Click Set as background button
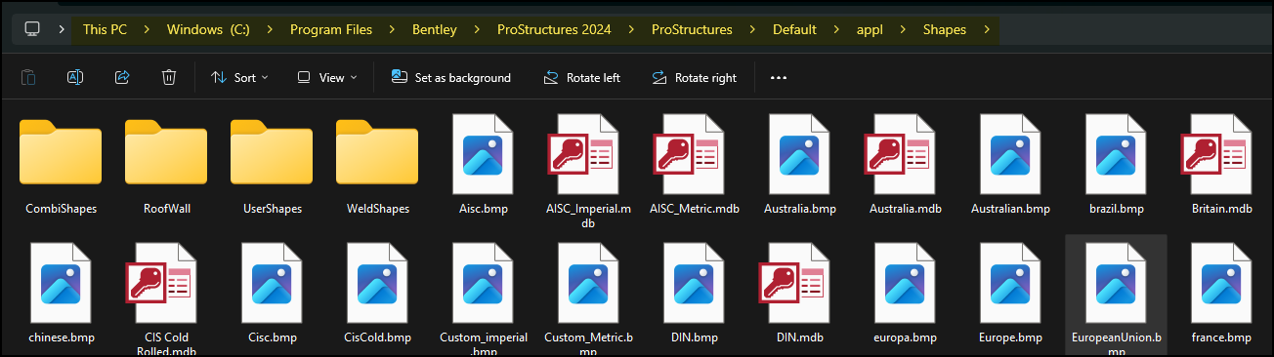This screenshot has height=357, width=1274. tap(451, 77)
